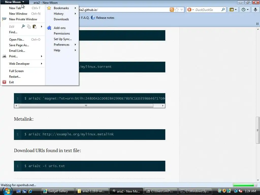Click the page scroll down arrow
The height and width of the screenshot is (195, 260).
pyautogui.click(x=258, y=180)
